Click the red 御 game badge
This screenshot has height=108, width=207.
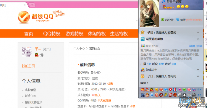click(170, 95)
